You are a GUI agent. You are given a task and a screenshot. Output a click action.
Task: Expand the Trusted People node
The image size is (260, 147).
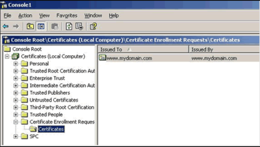point(16,115)
